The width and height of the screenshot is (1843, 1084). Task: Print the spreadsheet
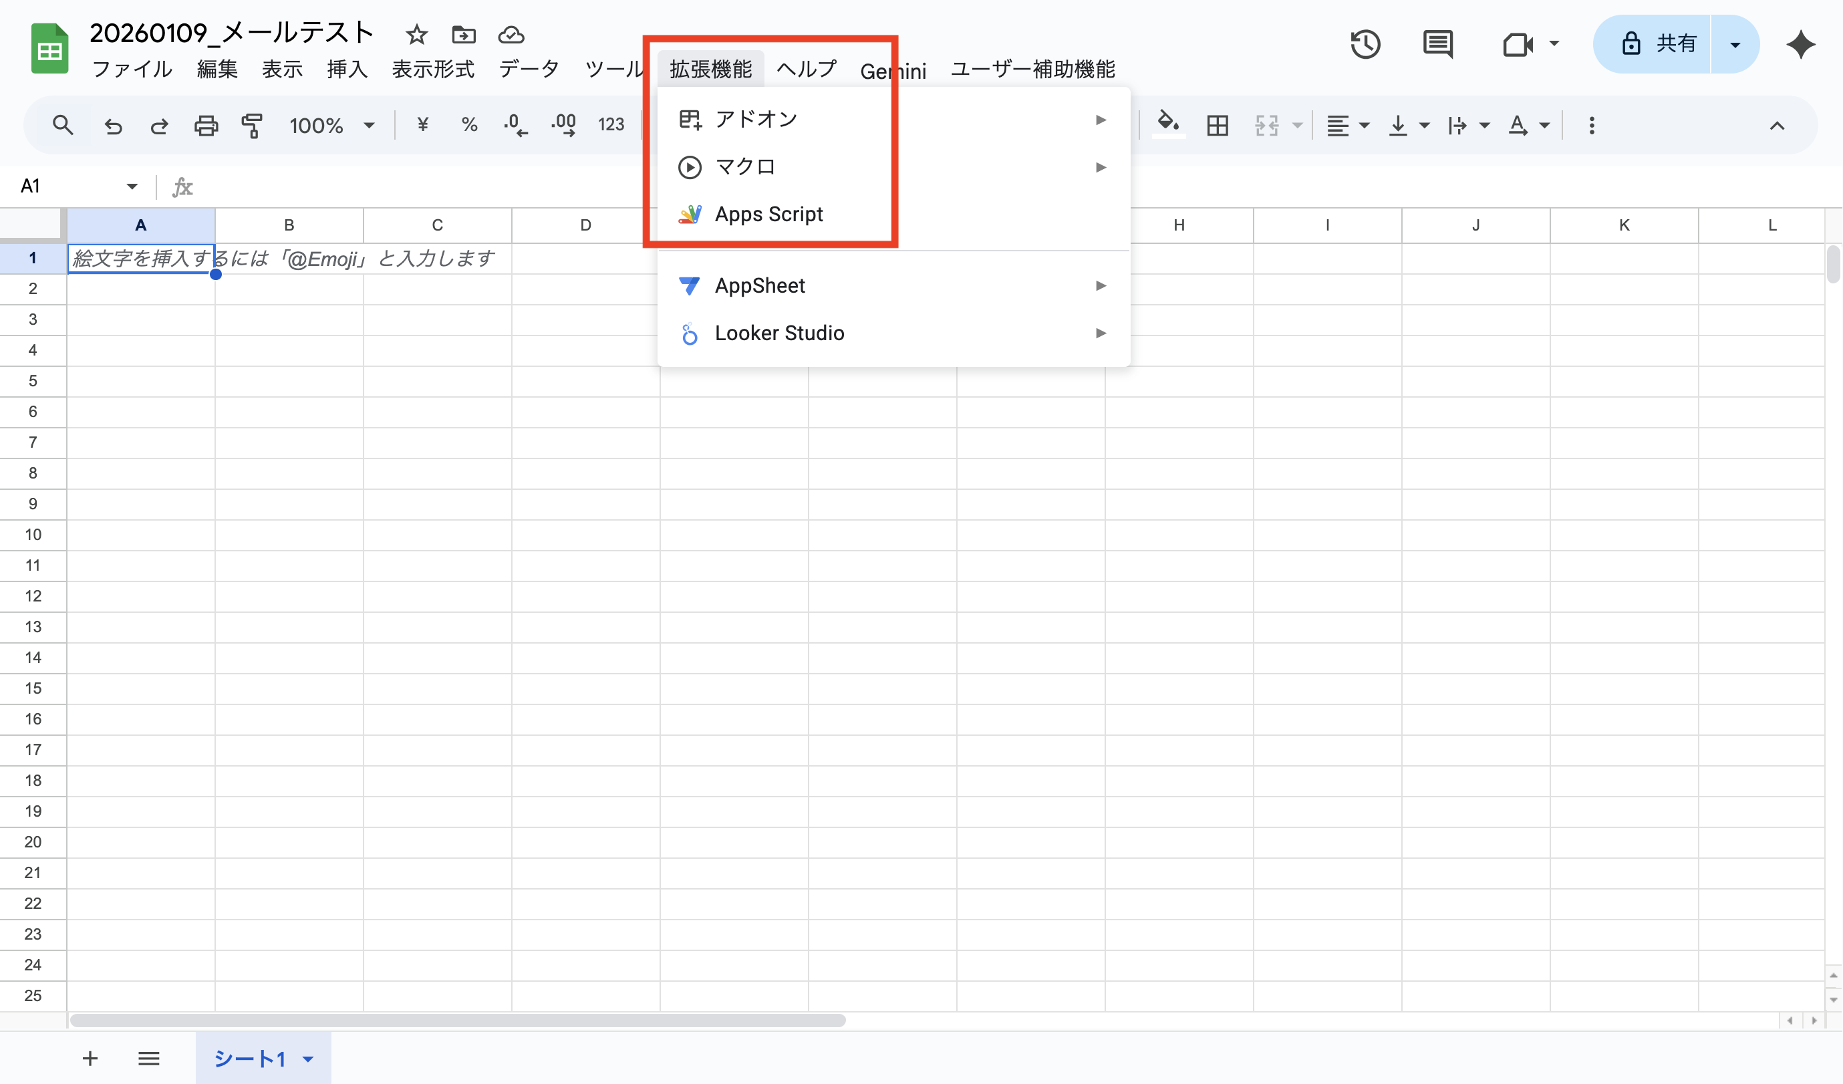pyautogui.click(x=206, y=125)
